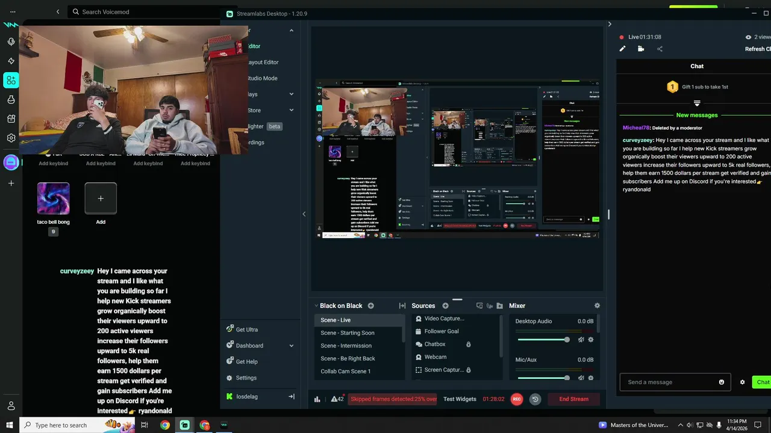Toggle the lock on Screen Capture source
The height and width of the screenshot is (433, 771).
coord(469,370)
